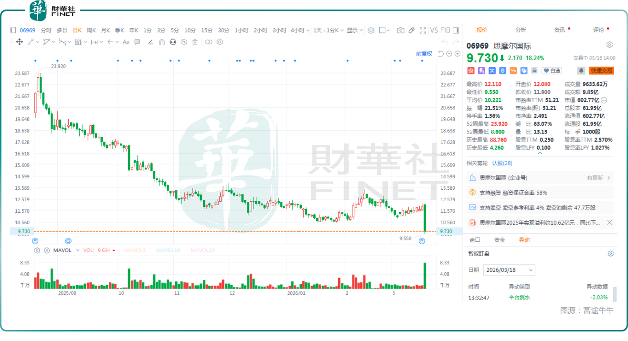
Task: Click the chart screenshot camera icon
Action: [x=401, y=30]
